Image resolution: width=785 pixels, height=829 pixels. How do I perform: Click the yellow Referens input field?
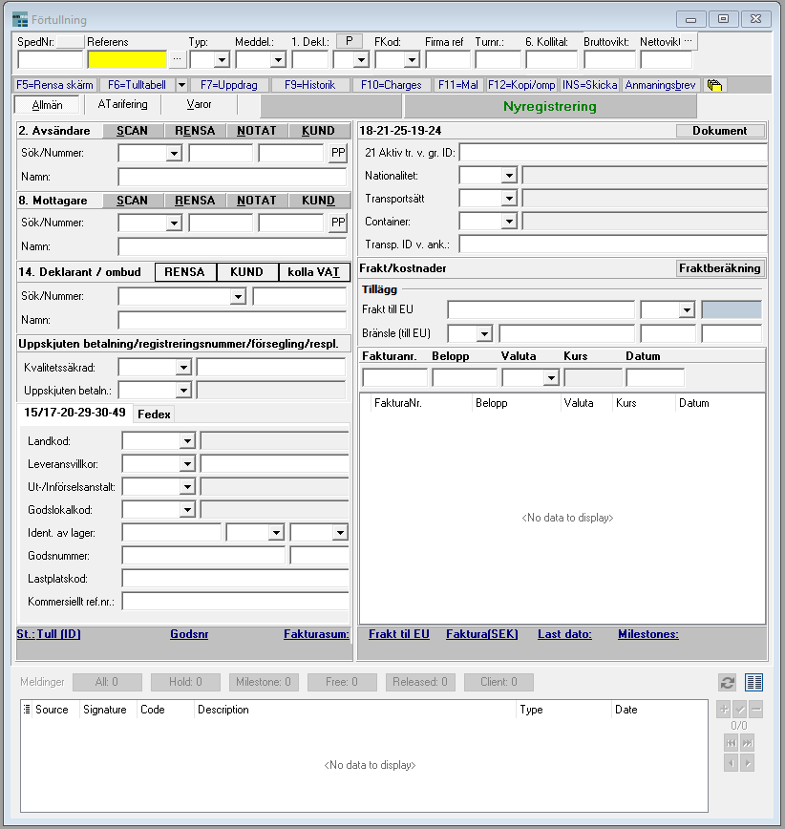click(124, 59)
